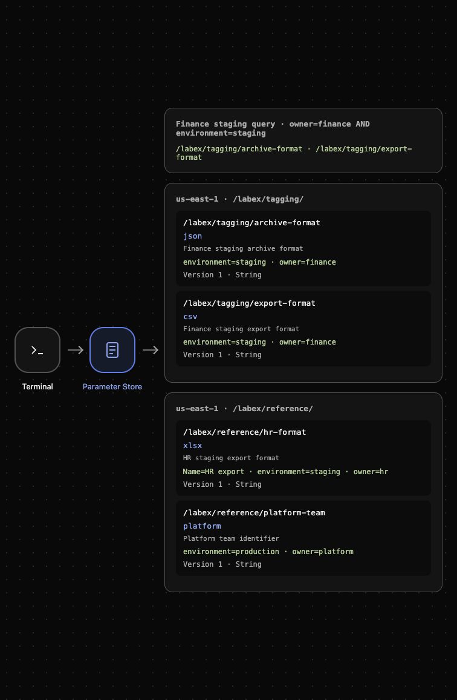The height and width of the screenshot is (700, 457).
Task: Click the arrow between Terminal and Parameter Store
Action: (76, 350)
